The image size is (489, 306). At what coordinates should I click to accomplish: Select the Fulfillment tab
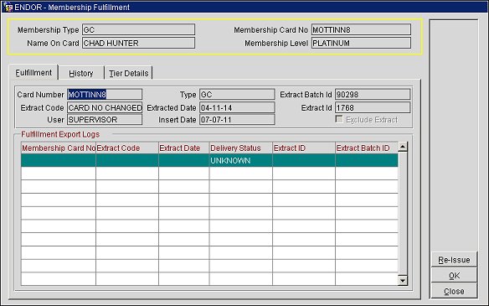tap(33, 72)
